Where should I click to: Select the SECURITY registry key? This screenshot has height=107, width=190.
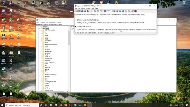click(45, 26)
